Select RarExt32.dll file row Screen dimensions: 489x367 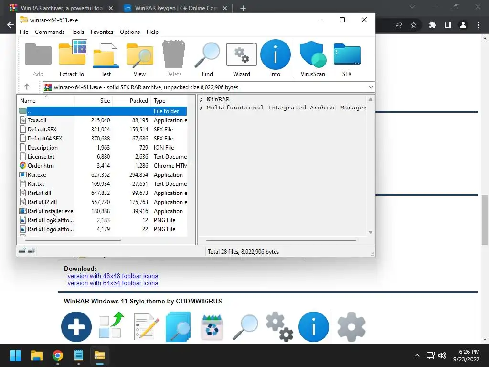click(x=103, y=202)
